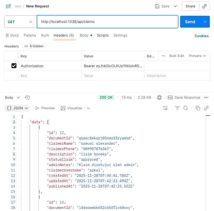The width and height of the screenshot is (214, 211).
Task: Open the JSON format dropdown
Action: (18, 108)
